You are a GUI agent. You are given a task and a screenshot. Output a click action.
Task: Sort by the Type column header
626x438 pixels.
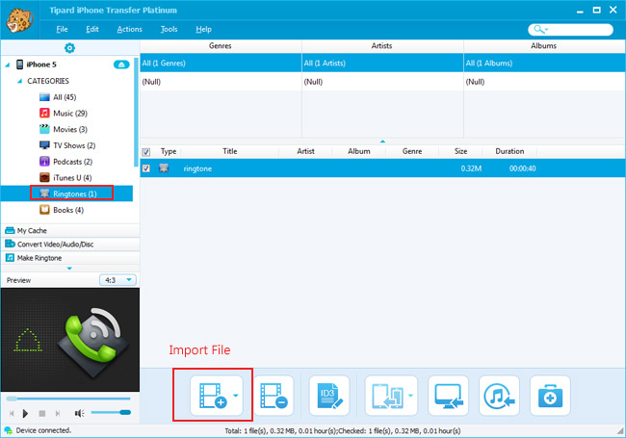(x=169, y=151)
